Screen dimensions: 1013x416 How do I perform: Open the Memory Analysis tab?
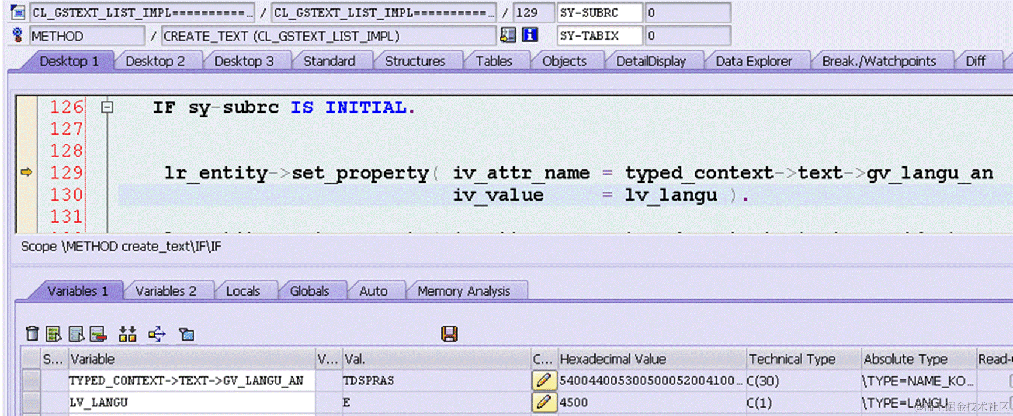coord(464,291)
